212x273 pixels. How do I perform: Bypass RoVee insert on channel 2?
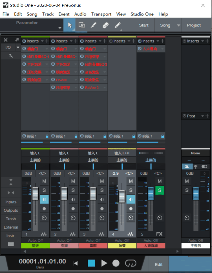53,80
